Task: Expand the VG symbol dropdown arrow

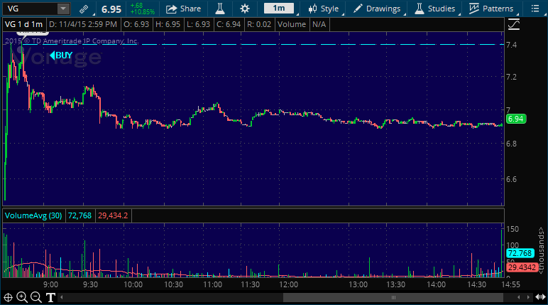Action: pos(63,9)
